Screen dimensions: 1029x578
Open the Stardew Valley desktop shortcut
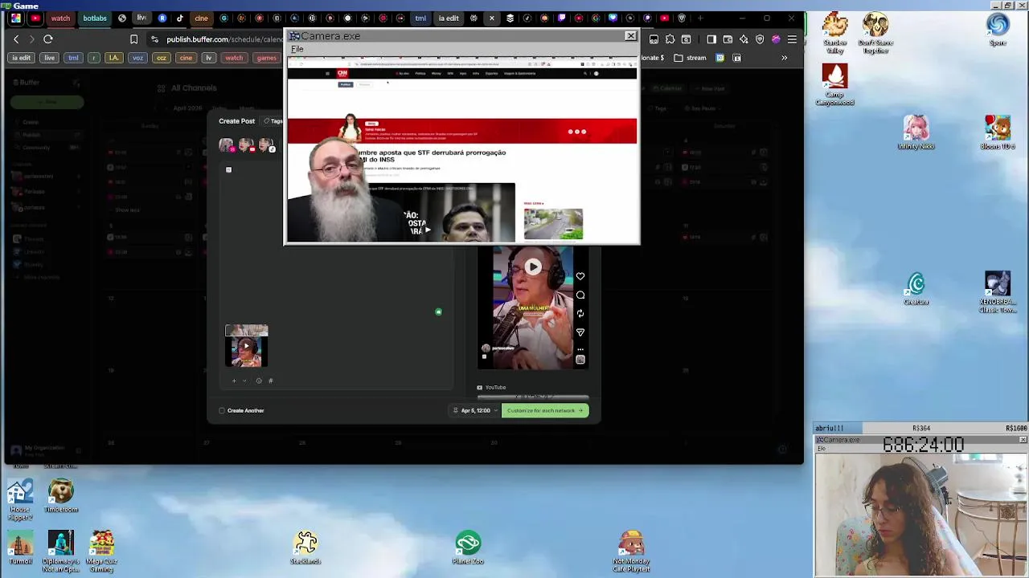(x=835, y=33)
